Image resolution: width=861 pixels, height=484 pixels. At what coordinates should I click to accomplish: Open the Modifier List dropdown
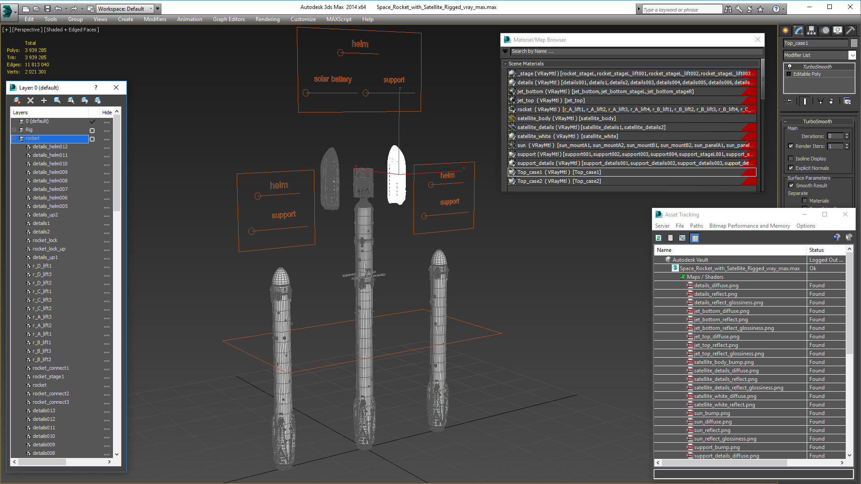[852, 55]
